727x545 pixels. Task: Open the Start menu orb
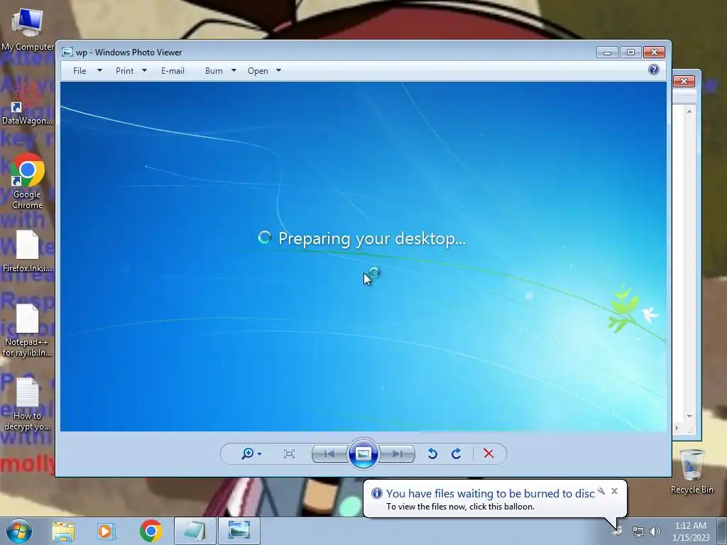pyautogui.click(x=19, y=531)
